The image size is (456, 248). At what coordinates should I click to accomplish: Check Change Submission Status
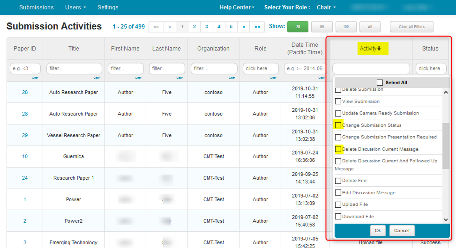point(338,125)
